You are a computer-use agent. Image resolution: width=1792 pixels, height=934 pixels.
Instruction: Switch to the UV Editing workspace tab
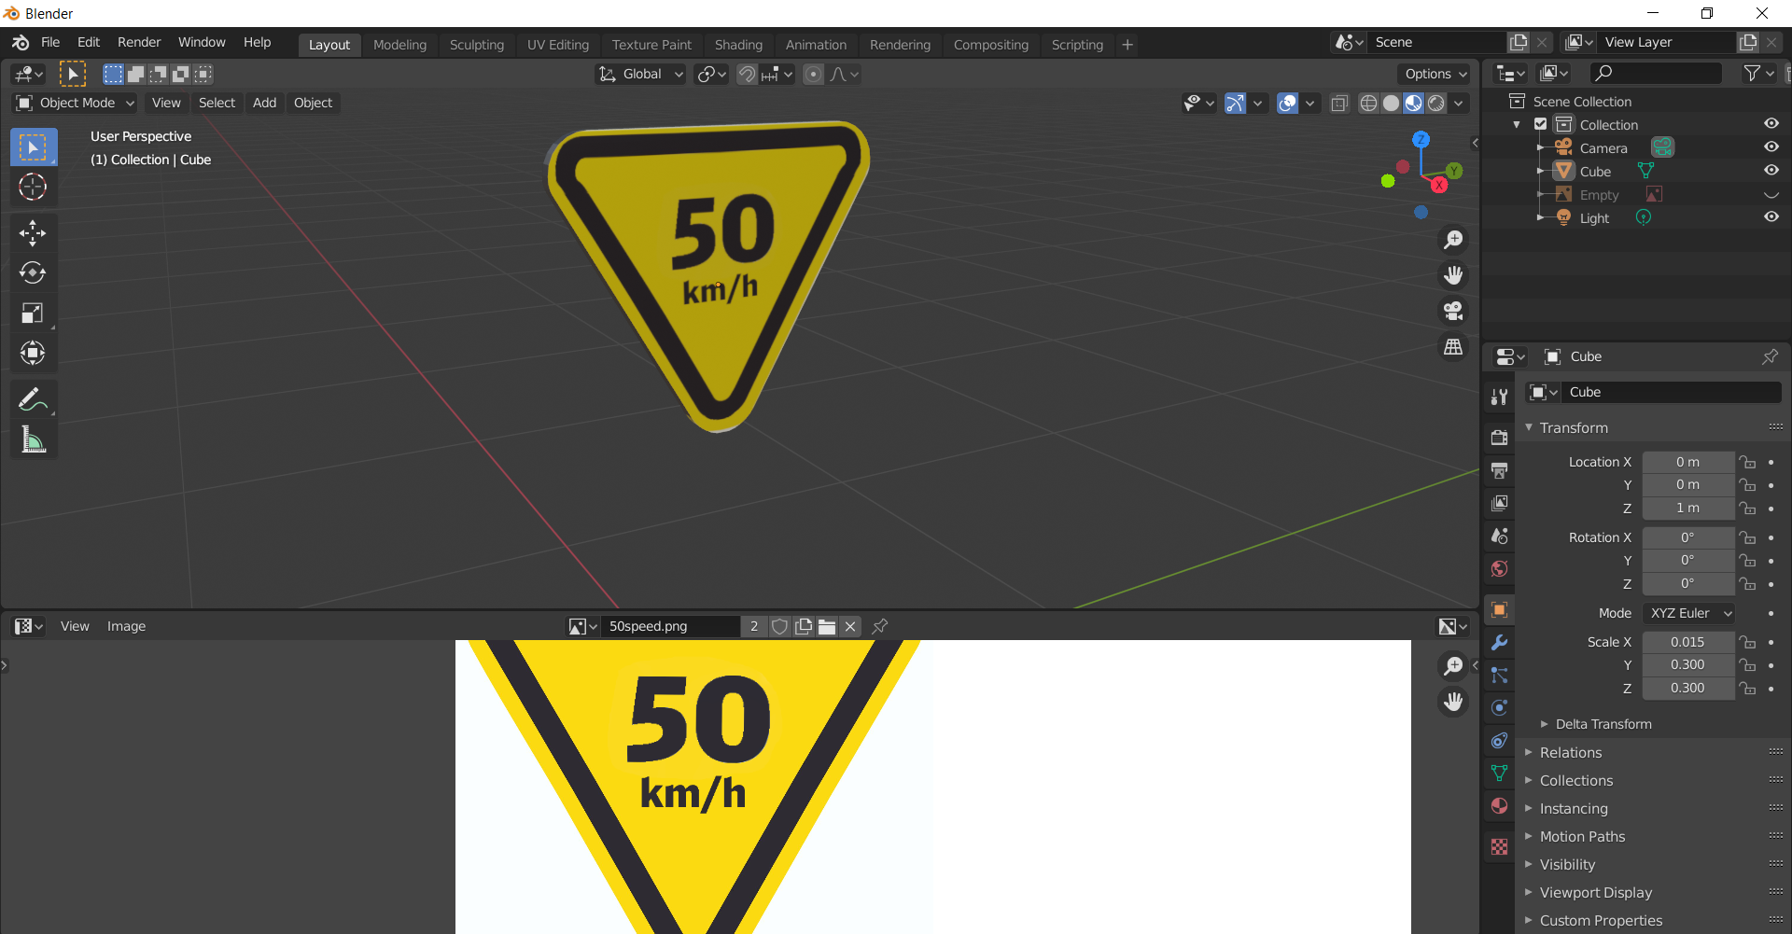tap(557, 45)
